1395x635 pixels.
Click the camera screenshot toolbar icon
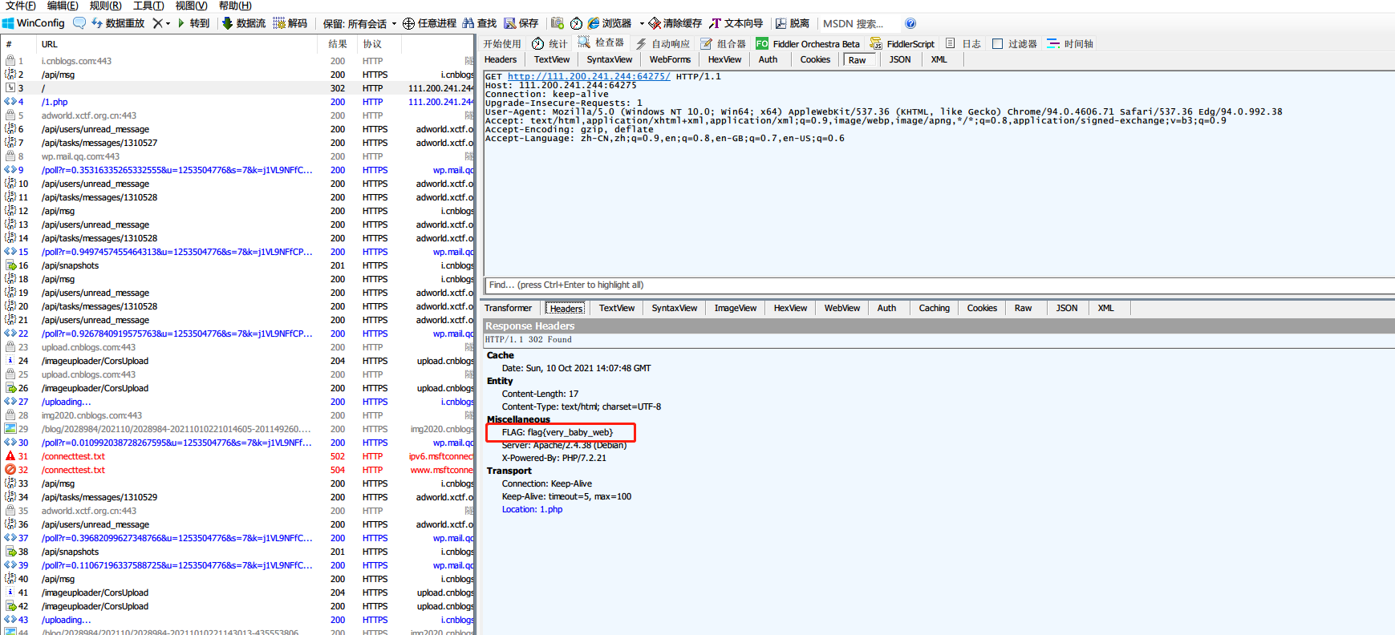point(558,23)
